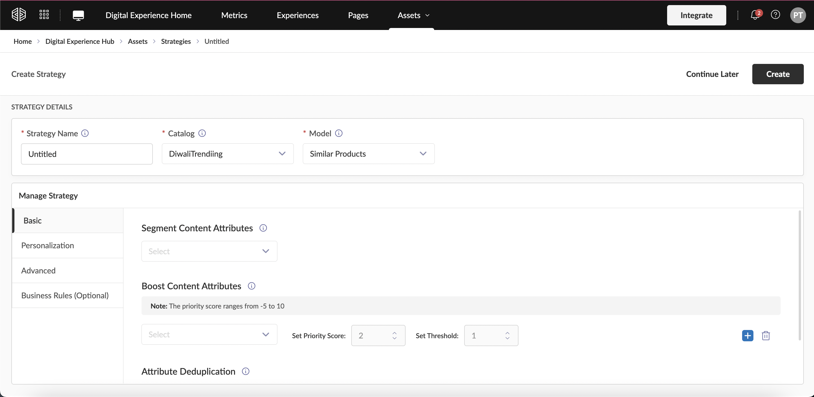Viewport: 814px width, 397px height.
Task: Click the PT user avatar
Action: 798,15
